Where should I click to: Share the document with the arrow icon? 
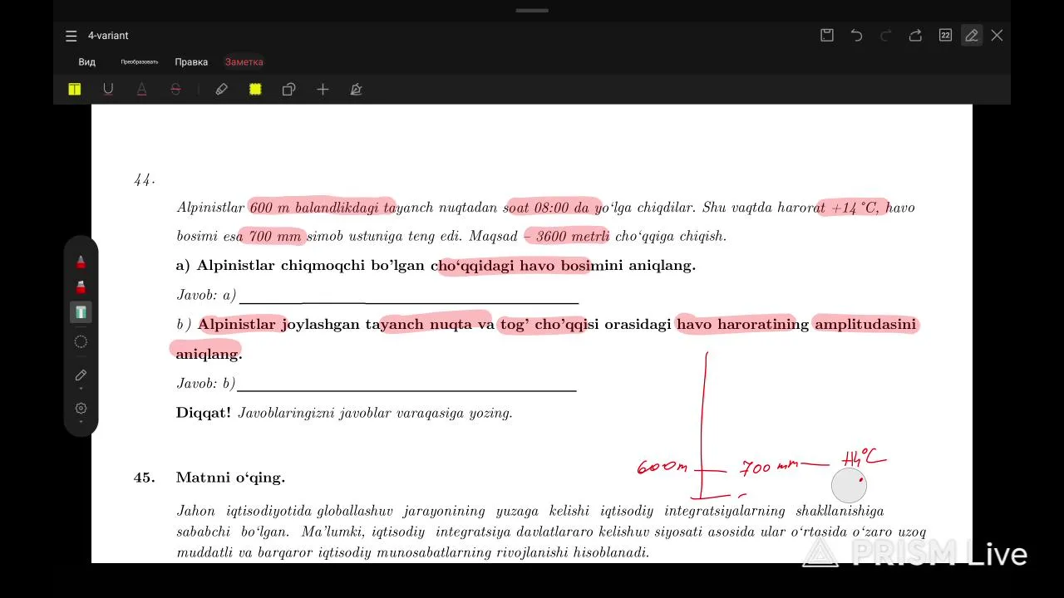pos(915,35)
